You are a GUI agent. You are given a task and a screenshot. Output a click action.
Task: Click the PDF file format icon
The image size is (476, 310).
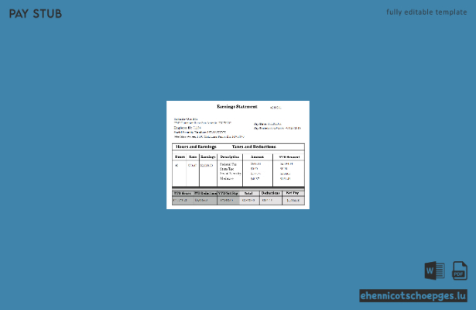[x=460, y=270]
